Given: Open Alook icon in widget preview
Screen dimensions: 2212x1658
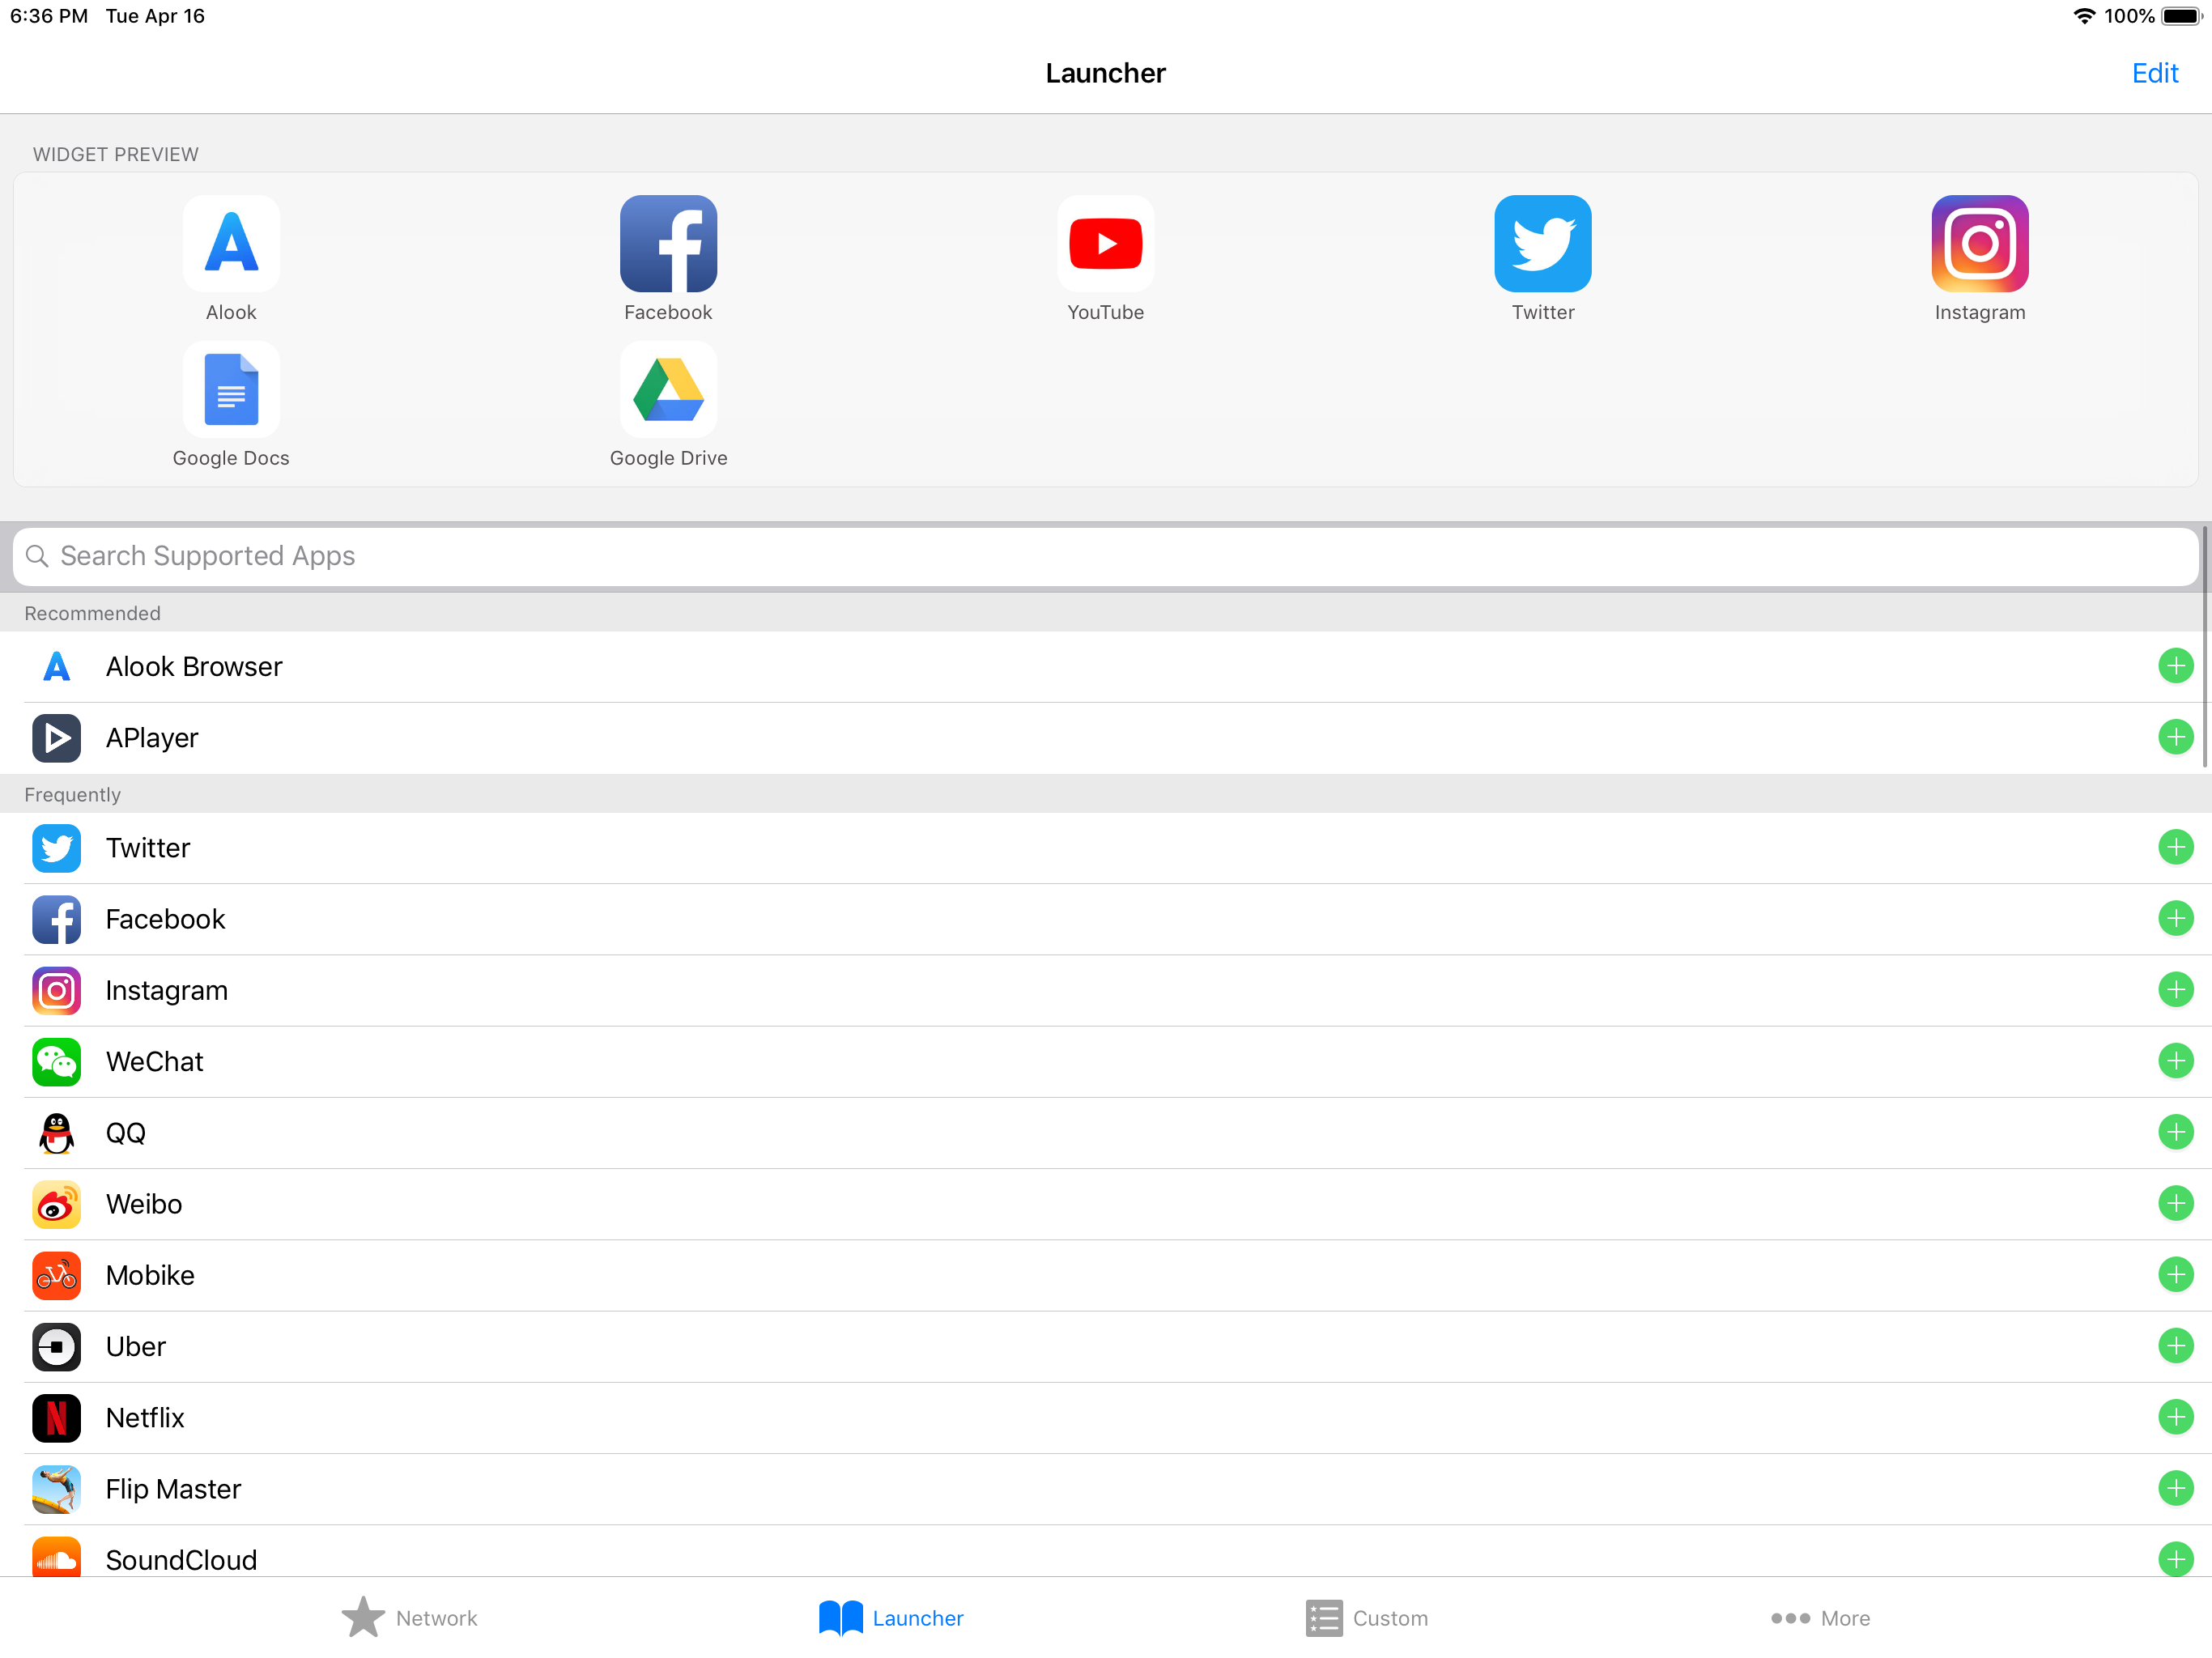Looking at the screenshot, I should [231, 243].
